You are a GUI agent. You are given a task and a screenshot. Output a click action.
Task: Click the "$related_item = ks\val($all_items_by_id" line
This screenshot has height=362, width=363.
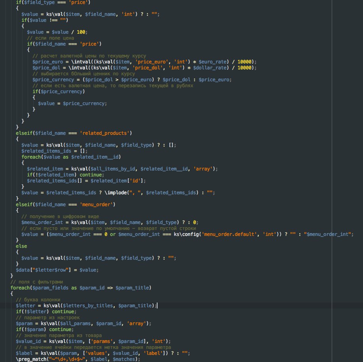(122, 169)
